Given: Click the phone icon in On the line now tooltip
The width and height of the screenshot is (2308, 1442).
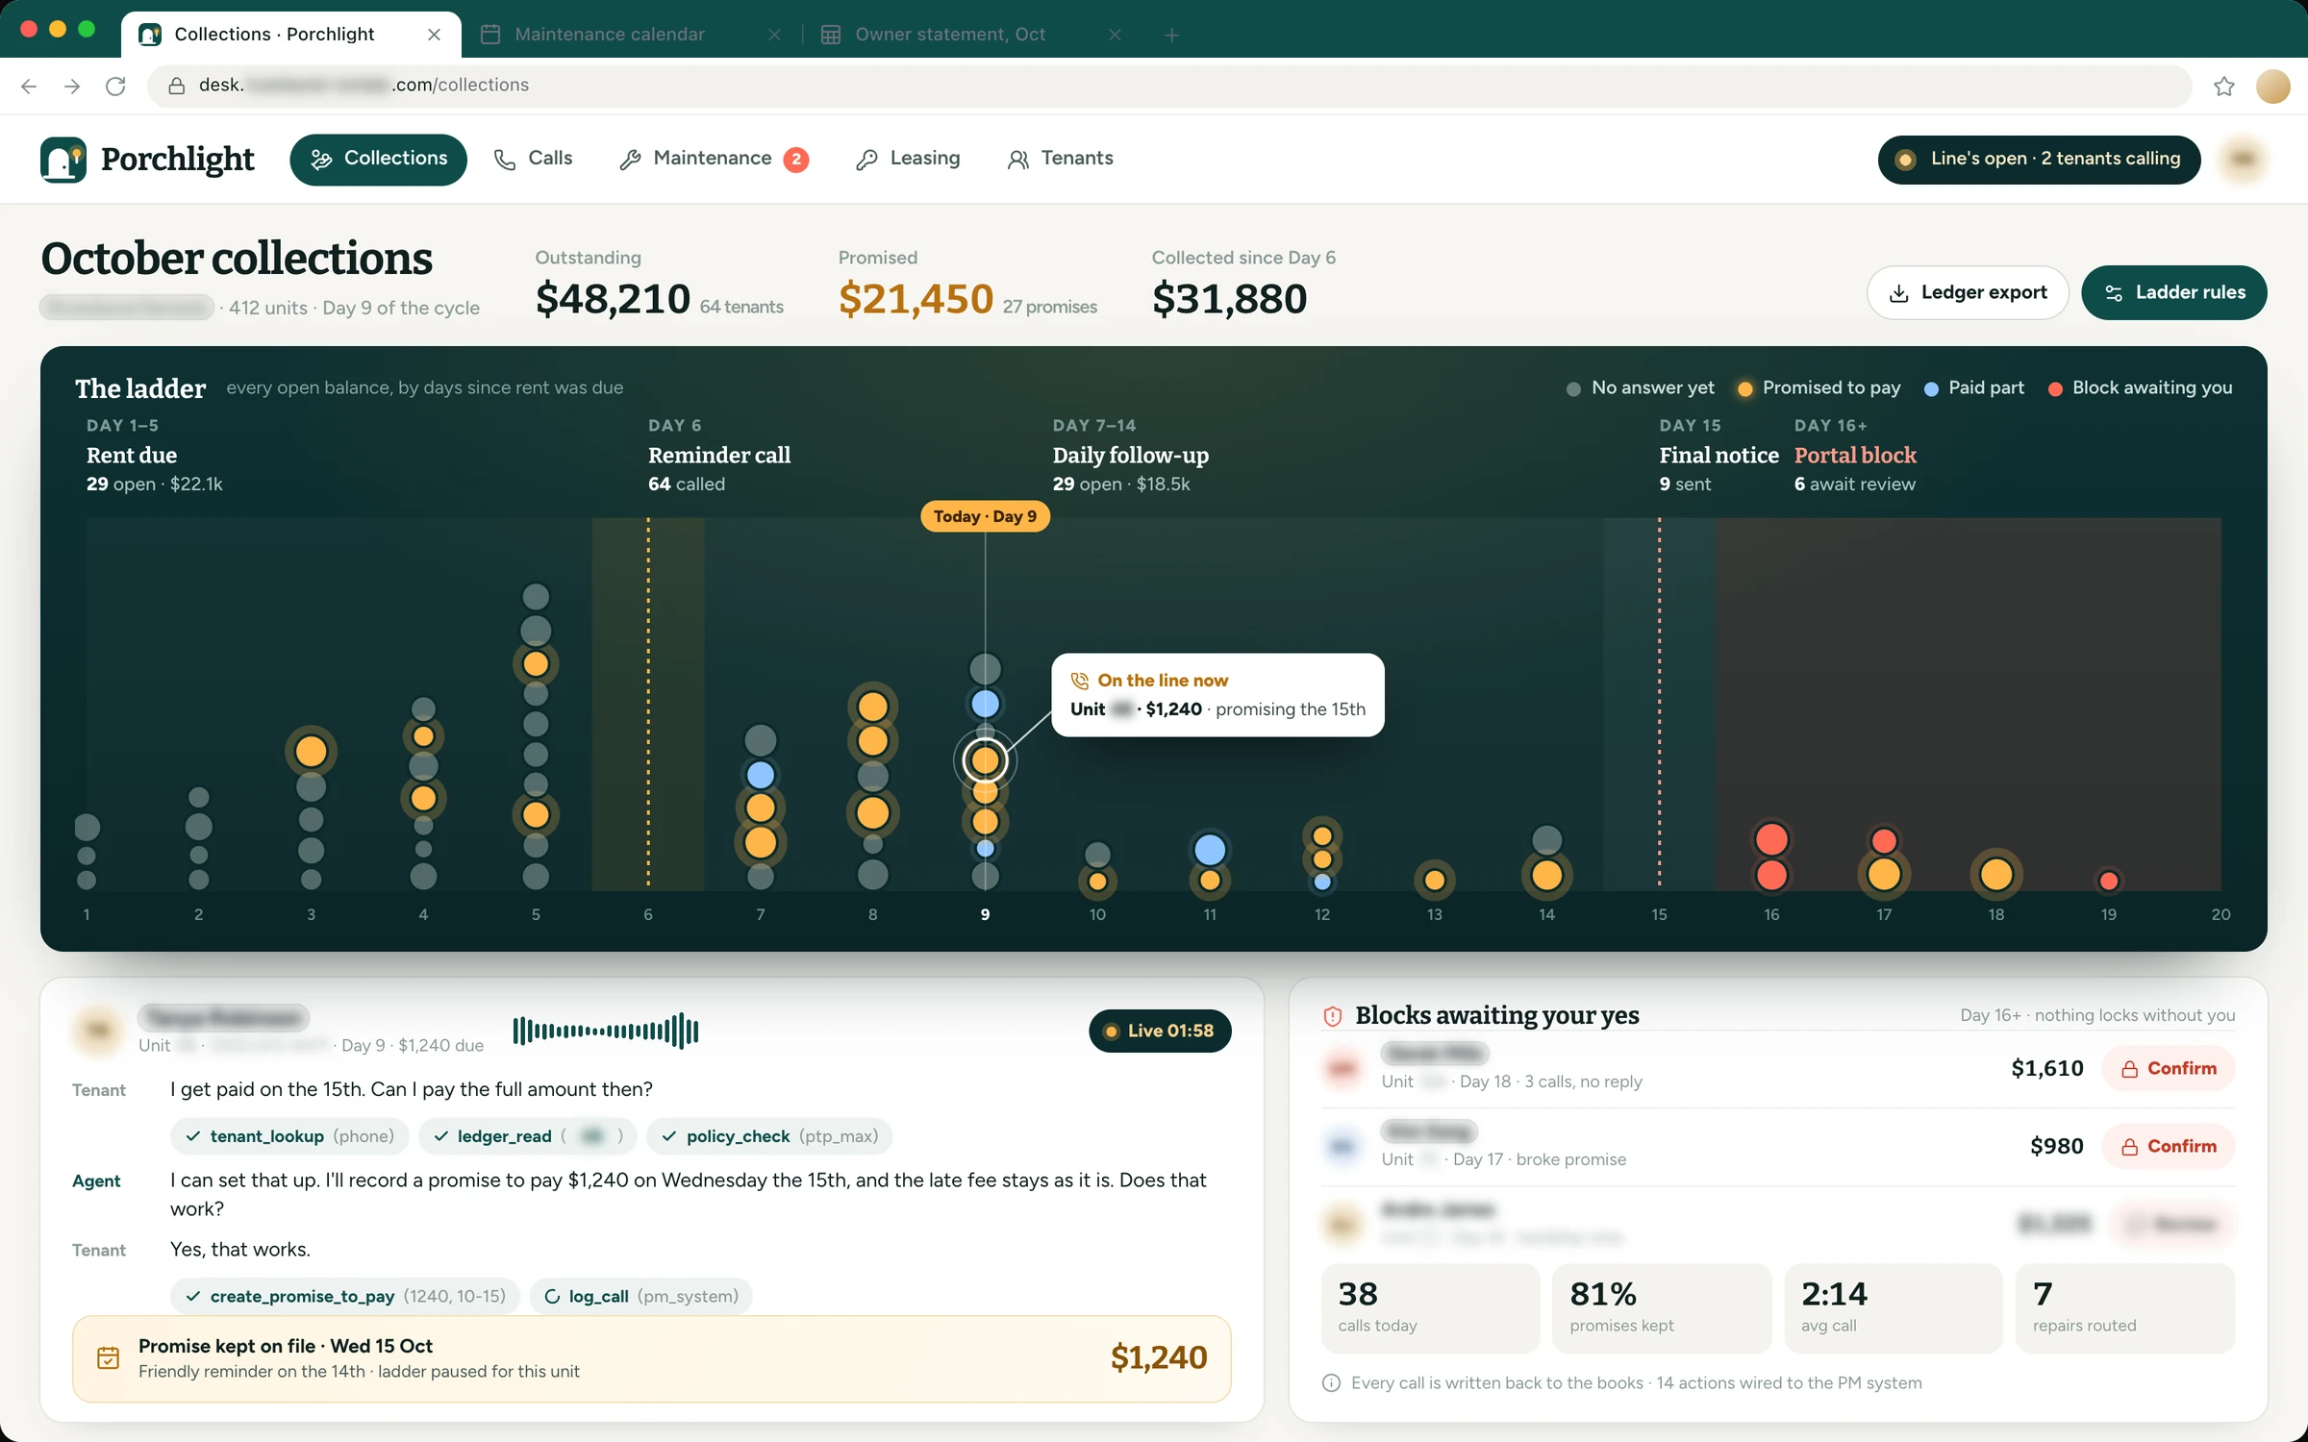Looking at the screenshot, I should pyautogui.click(x=1080, y=681).
